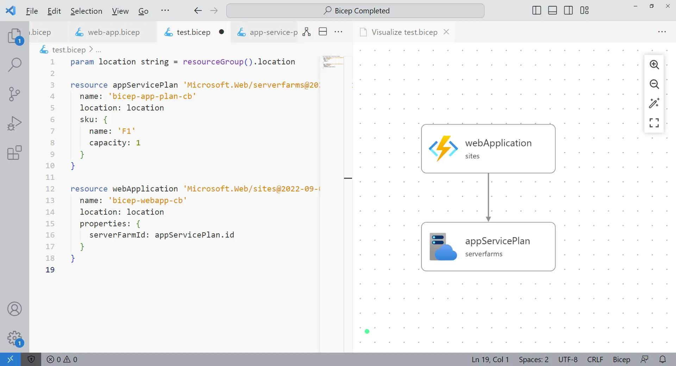
Task: Open the Run and Debug view
Action: point(14,123)
